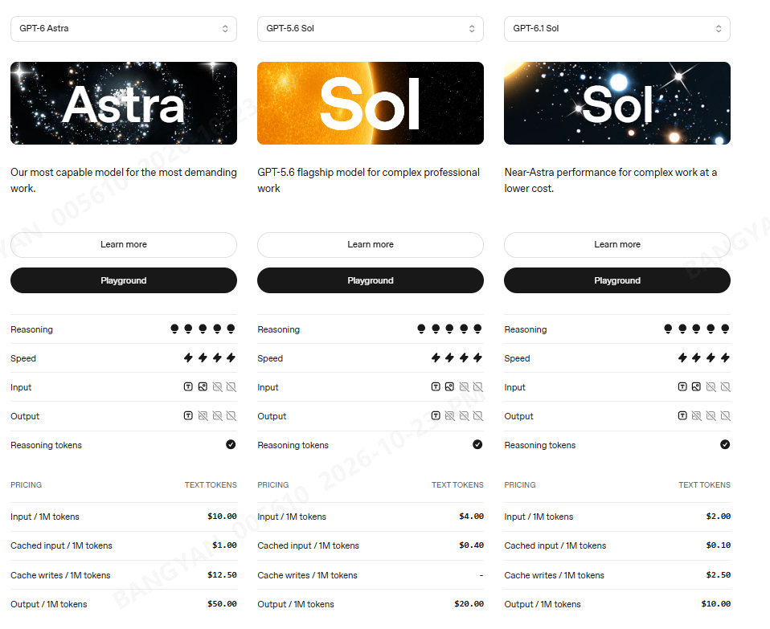
Task: Click text input icon for GPT-6 Astra
Action: coord(188,387)
